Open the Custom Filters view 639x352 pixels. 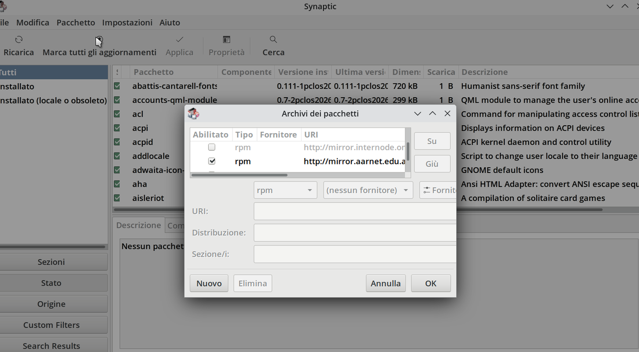click(51, 325)
